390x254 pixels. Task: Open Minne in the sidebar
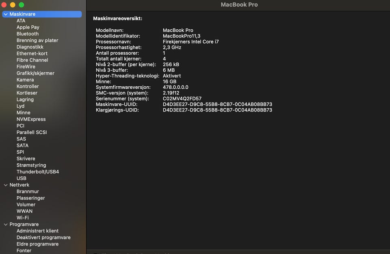coord(24,113)
